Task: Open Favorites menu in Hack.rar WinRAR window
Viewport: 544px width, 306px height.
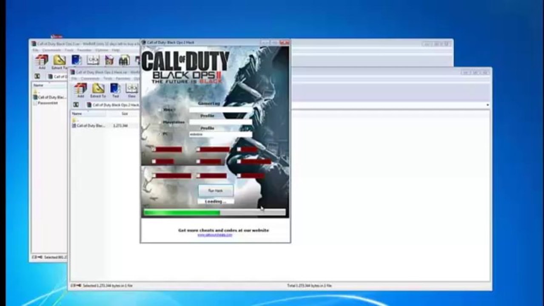Action: coord(123,79)
